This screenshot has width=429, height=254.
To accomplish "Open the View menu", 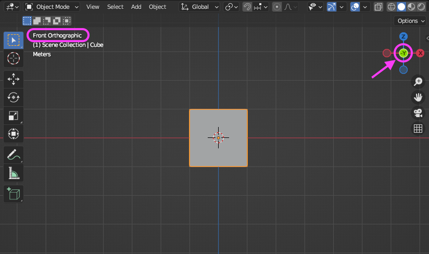I will click(93, 7).
